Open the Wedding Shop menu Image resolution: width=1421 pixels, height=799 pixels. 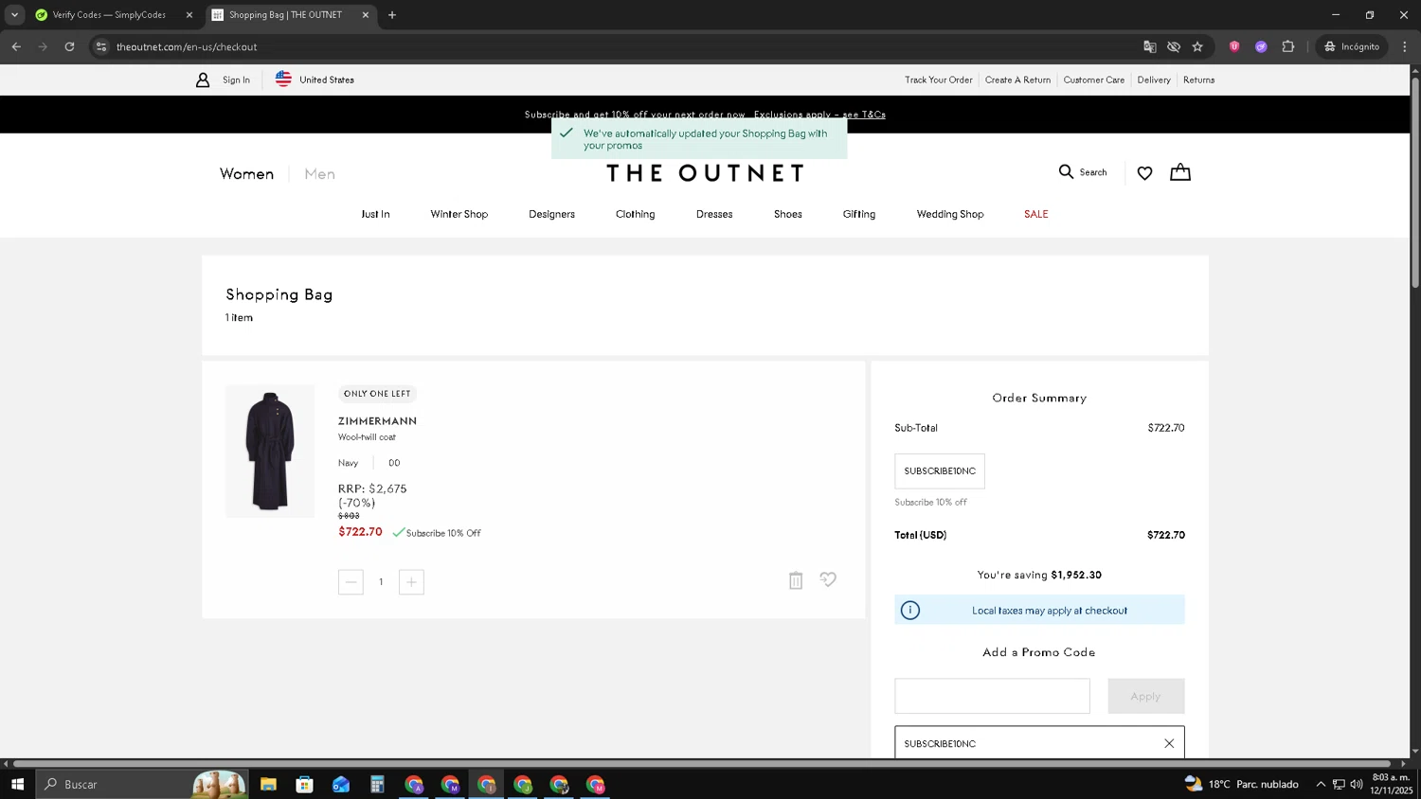[950, 214]
